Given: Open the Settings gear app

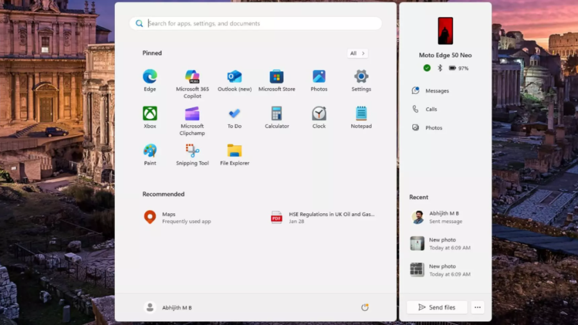Looking at the screenshot, I should tap(361, 80).
